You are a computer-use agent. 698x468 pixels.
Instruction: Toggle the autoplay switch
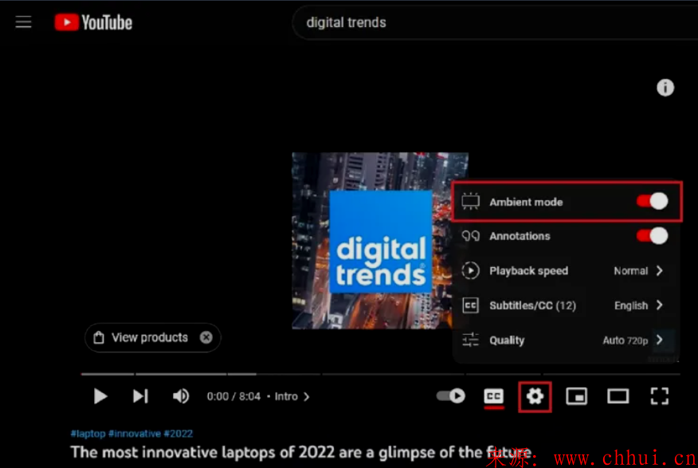(x=450, y=395)
